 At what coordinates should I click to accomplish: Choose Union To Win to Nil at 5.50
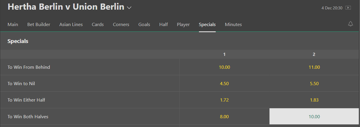pos(314,84)
